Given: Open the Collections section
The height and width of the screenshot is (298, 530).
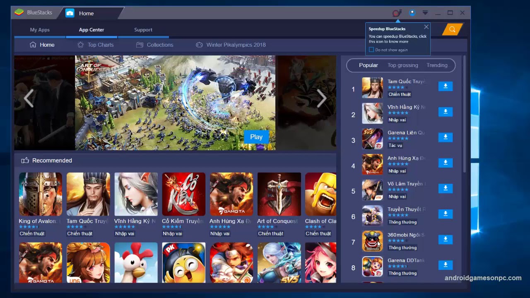Looking at the screenshot, I should click(155, 45).
